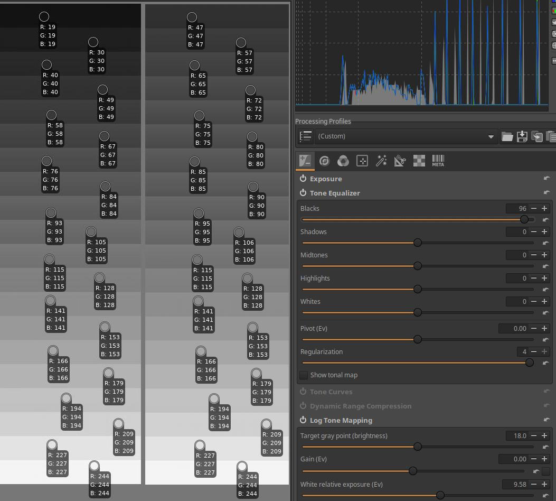Increase Shadows value with plus button
556x501 pixels.
(544, 231)
